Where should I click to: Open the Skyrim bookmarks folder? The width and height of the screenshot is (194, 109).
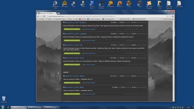[69, 19]
